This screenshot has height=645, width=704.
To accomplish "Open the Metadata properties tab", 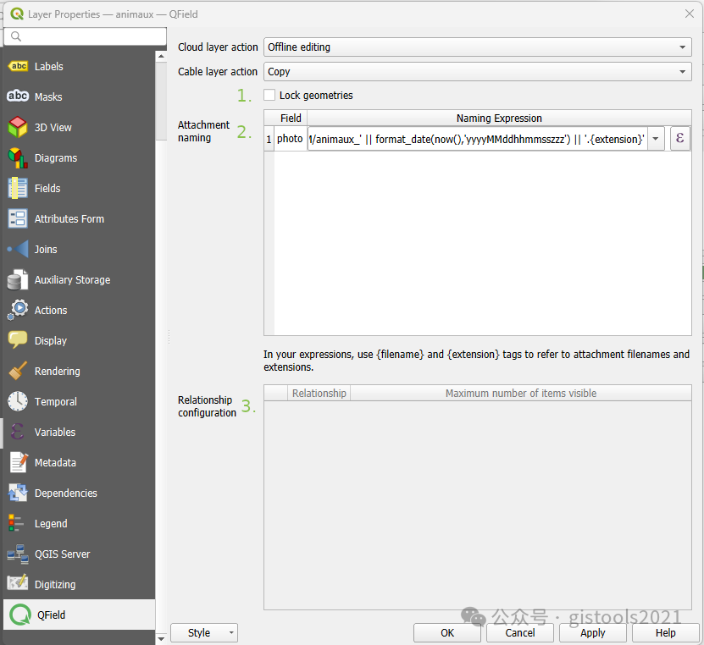I will [x=53, y=462].
